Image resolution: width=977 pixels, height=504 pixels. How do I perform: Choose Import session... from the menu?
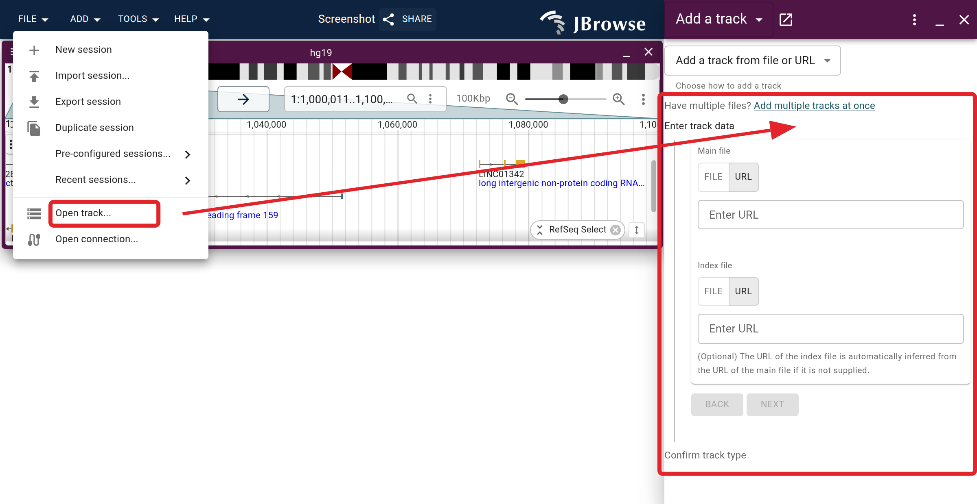click(111, 76)
